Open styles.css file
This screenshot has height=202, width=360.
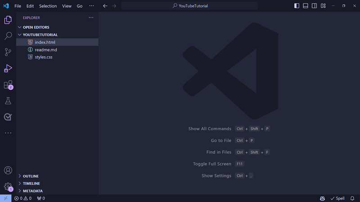(57, 57)
